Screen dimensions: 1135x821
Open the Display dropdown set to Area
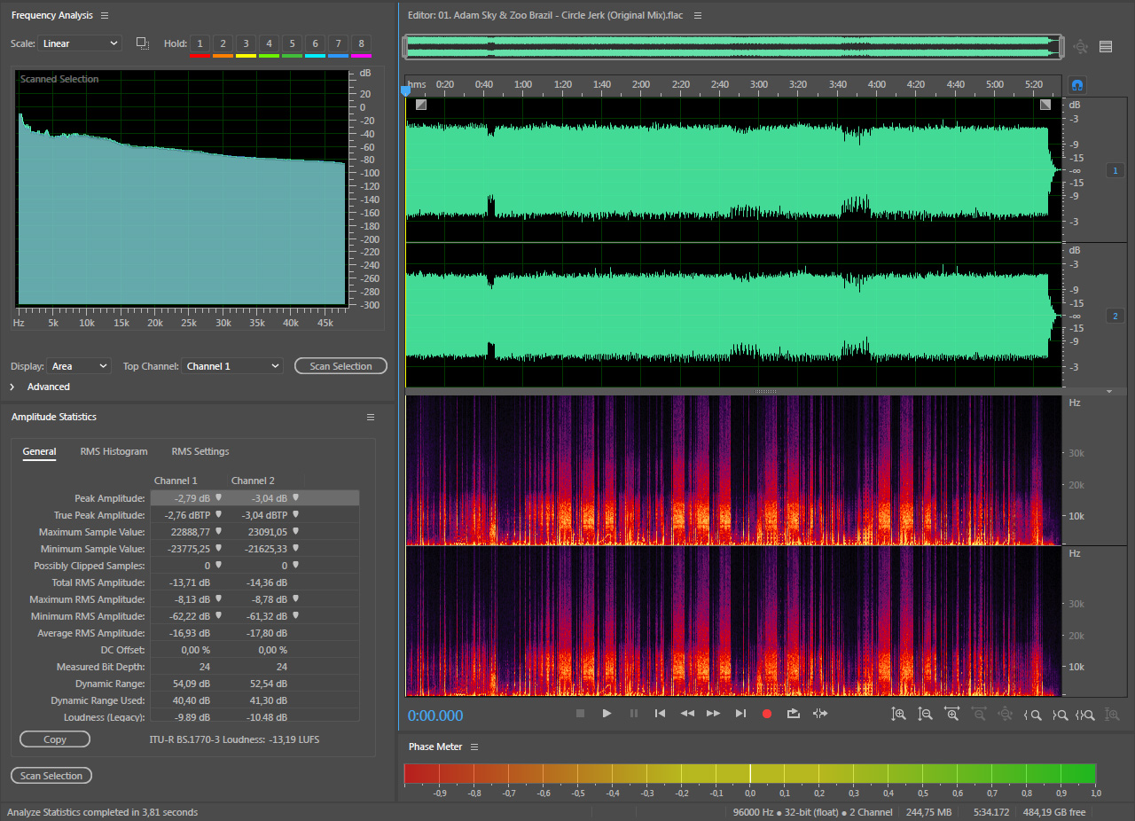(x=80, y=366)
